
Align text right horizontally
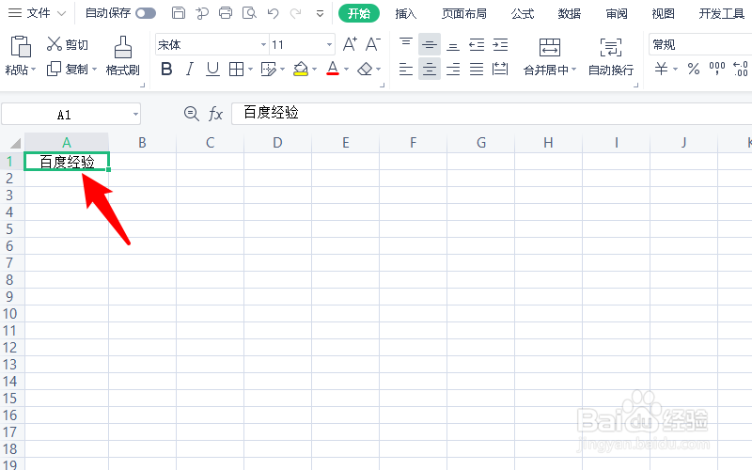[453, 70]
